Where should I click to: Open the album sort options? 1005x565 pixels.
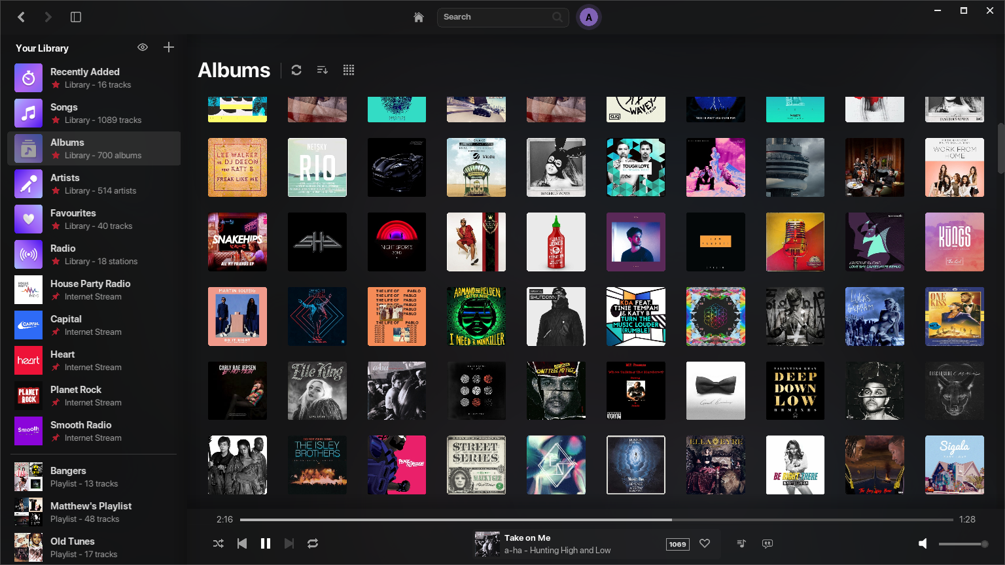(x=323, y=70)
